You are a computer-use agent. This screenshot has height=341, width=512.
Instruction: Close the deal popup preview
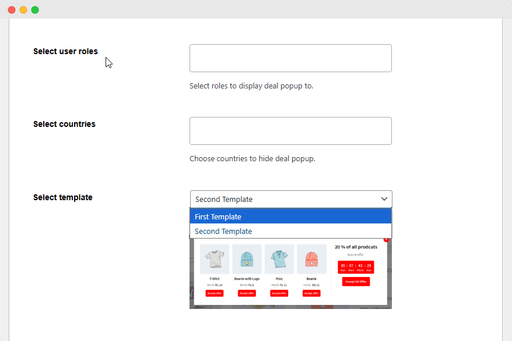(386, 239)
